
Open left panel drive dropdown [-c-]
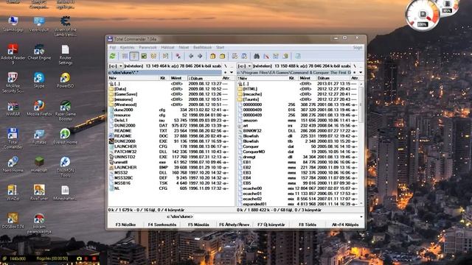point(116,66)
